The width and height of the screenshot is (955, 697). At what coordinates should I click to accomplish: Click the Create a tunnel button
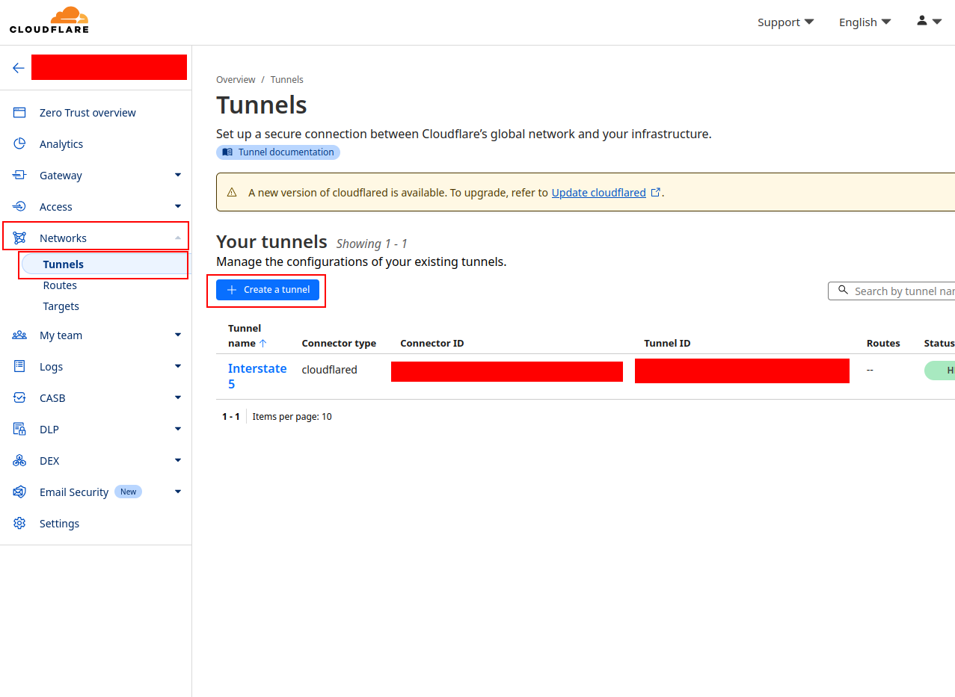pos(268,290)
